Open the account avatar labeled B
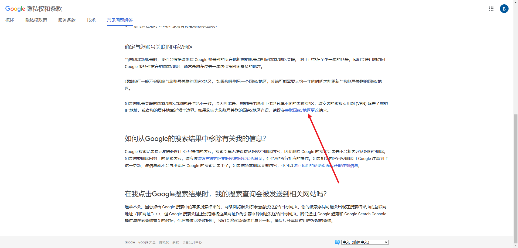 pyautogui.click(x=504, y=9)
